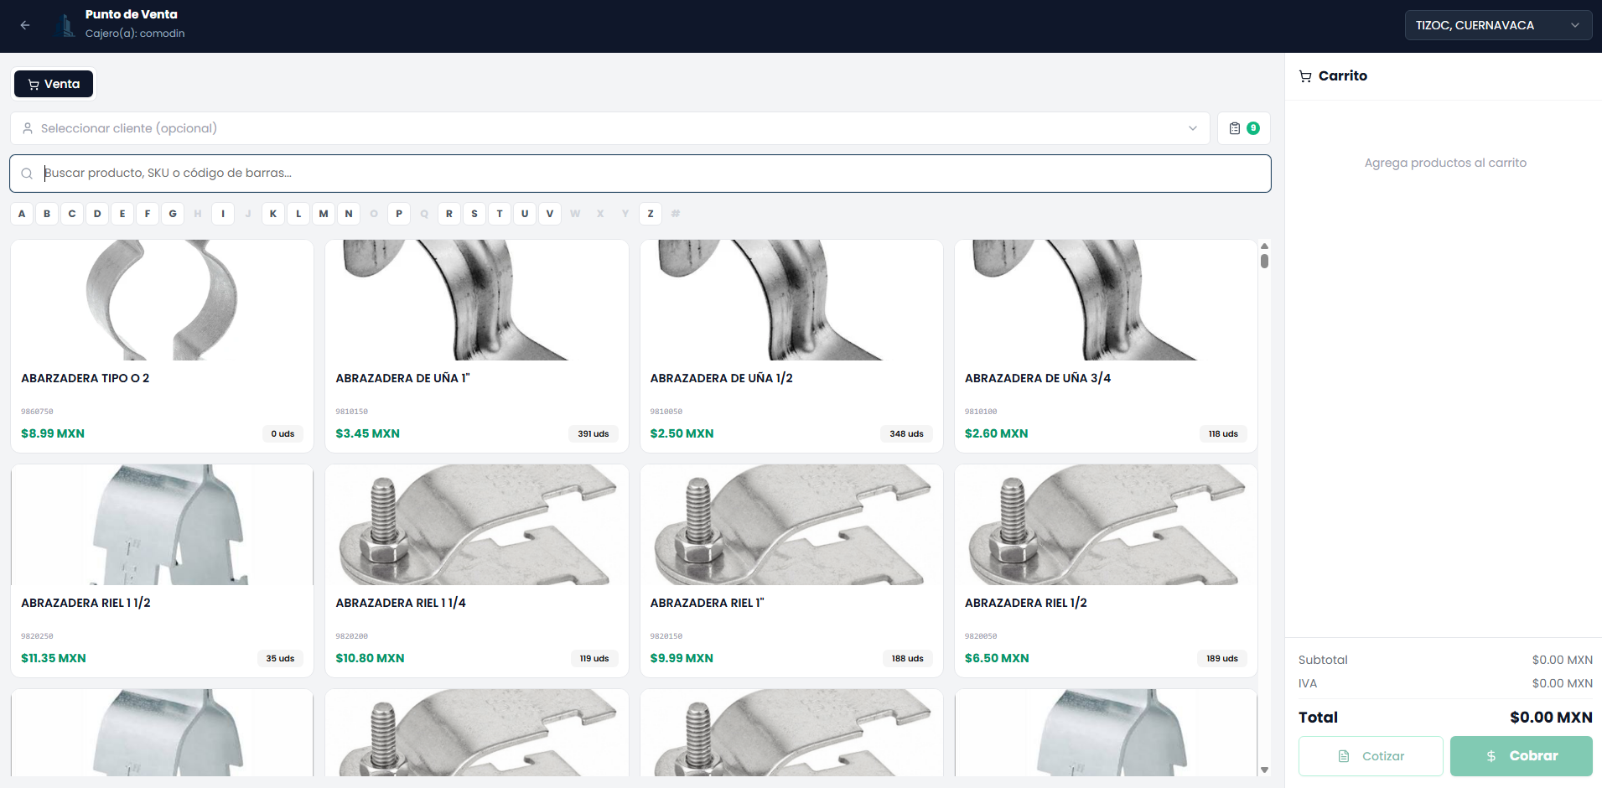1602x788 pixels.
Task: Click the app logo in header
Action: 65,25
